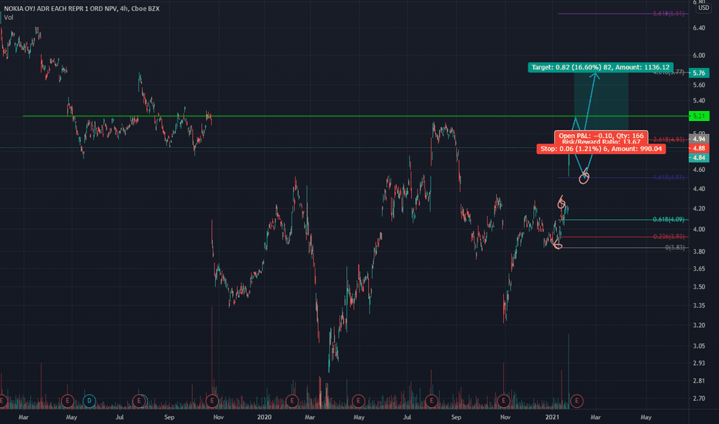The width and height of the screenshot is (719, 424).
Task: Click the Open P&L position label
Action: pyautogui.click(x=601, y=136)
